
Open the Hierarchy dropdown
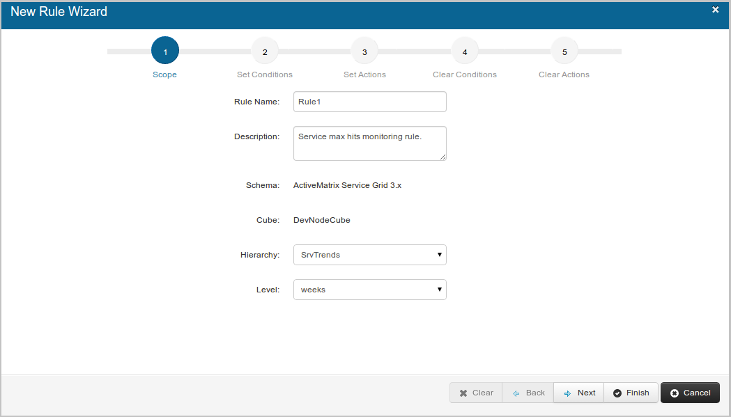coord(369,255)
